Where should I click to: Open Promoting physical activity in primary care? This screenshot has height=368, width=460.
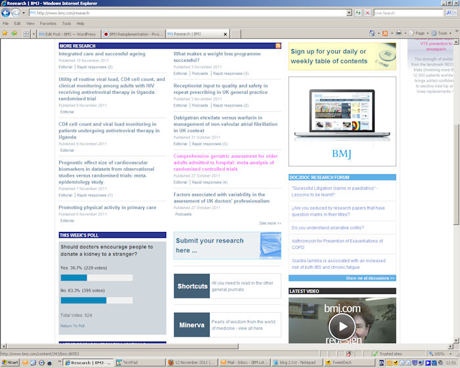[x=107, y=208]
